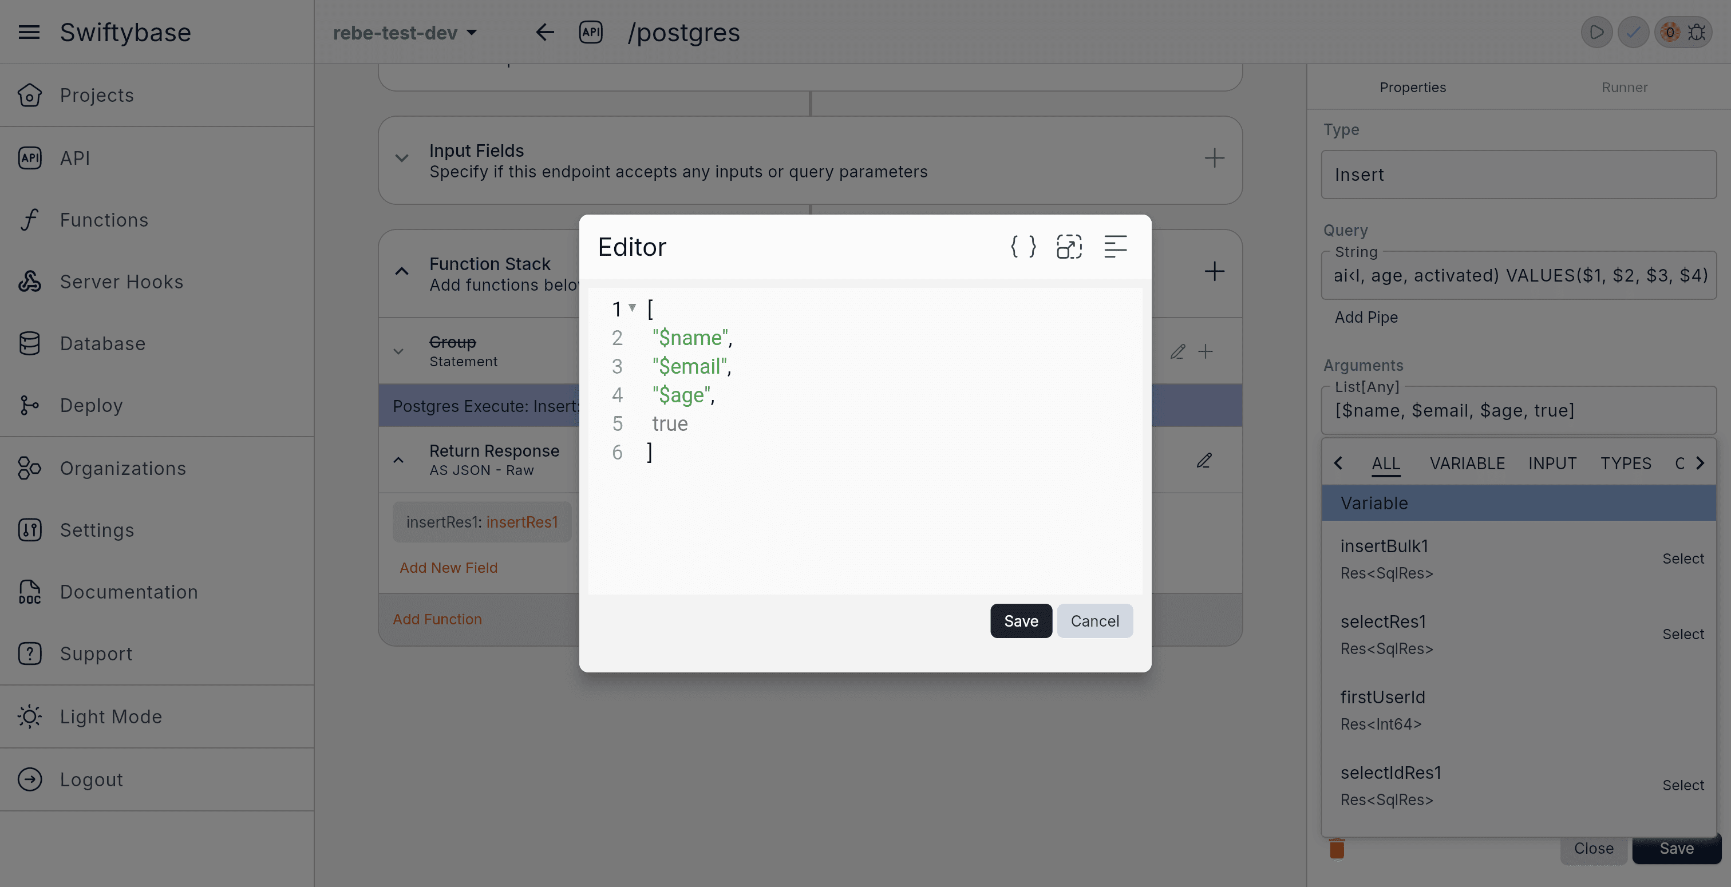The image size is (1731, 887).
Task: Collapse the Function Stack section
Action: tap(402, 271)
